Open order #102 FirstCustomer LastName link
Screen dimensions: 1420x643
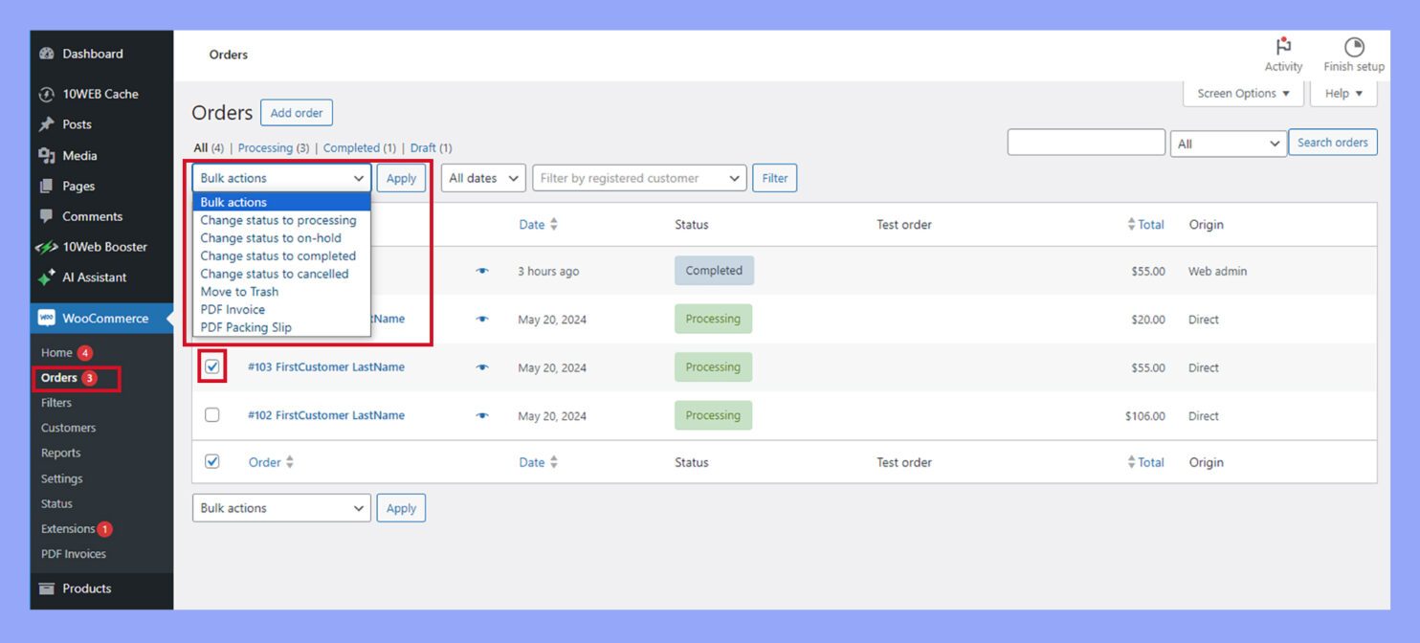[x=325, y=415]
